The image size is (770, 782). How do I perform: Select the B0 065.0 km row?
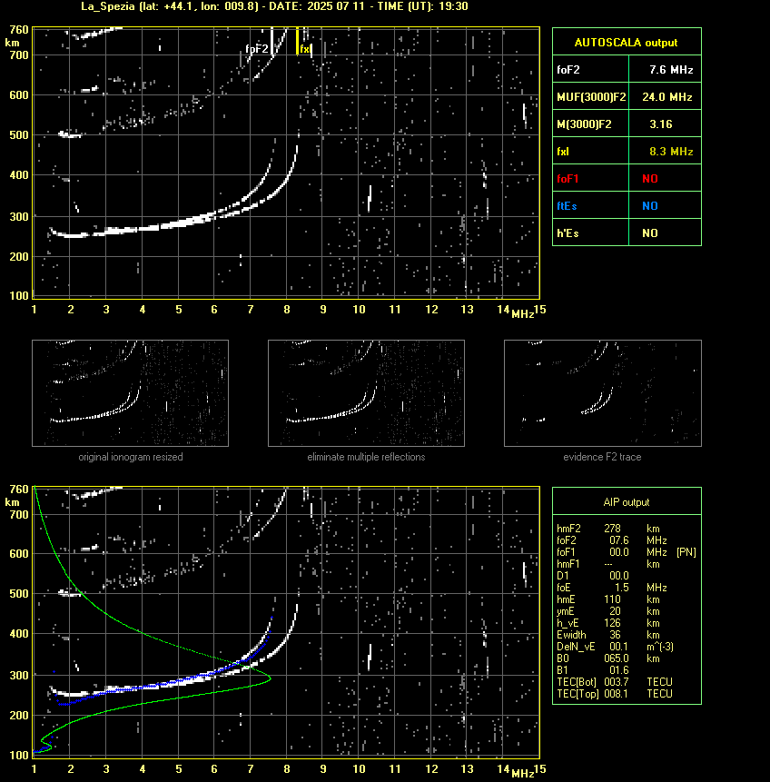pyautogui.click(x=608, y=658)
